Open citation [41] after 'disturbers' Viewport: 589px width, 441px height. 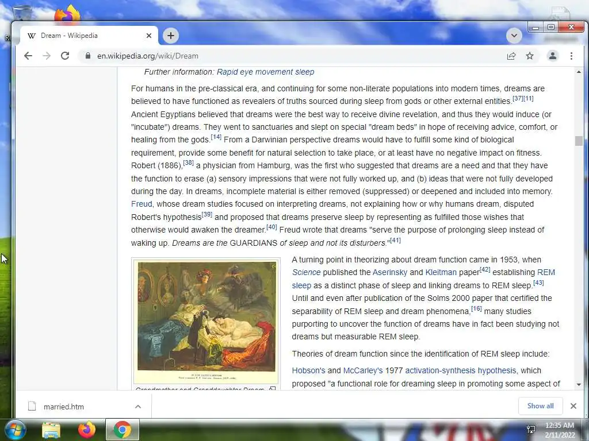point(395,240)
